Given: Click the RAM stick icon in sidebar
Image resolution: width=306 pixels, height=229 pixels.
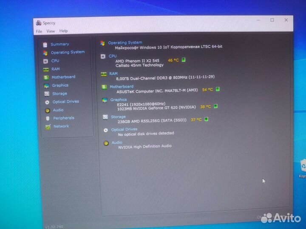Looking at the screenshot, I should tap(46, 70).
